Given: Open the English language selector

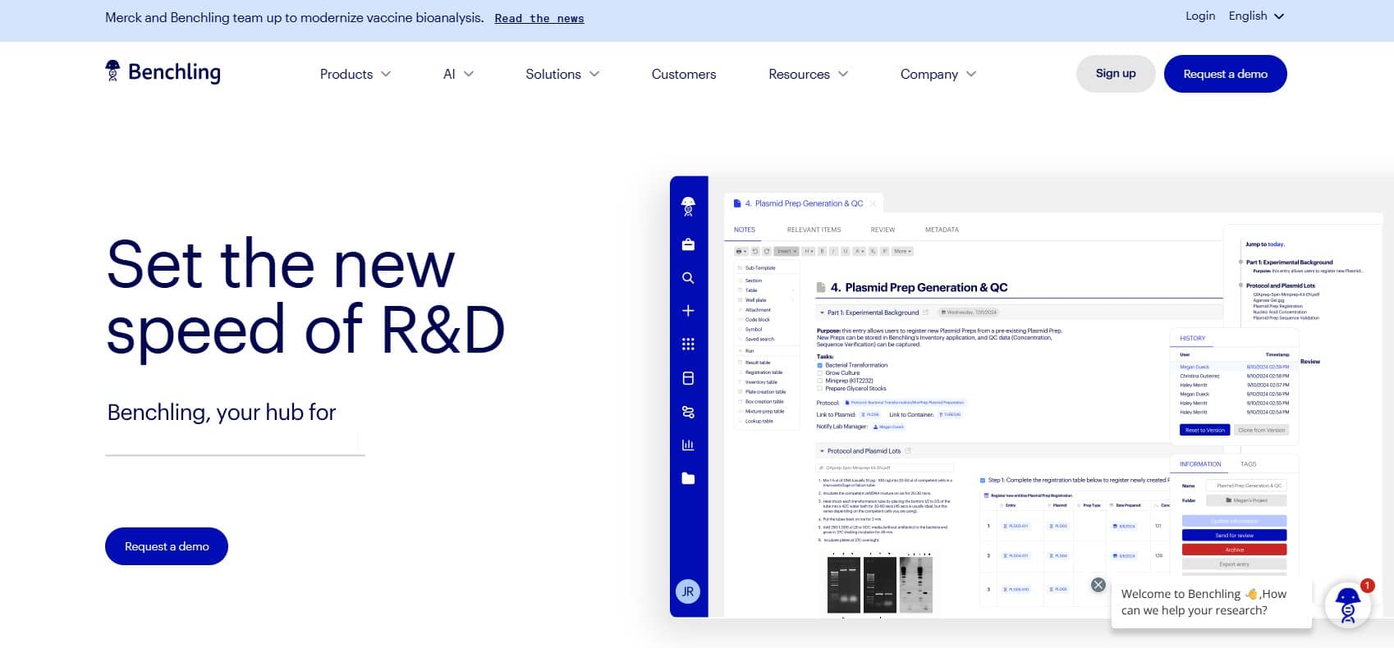Looking at the screenshot, I should pyautogui.click(x=1255, y=16).
